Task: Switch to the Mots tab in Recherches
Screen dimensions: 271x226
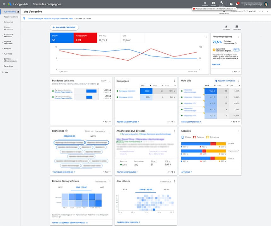Action: 93,136
